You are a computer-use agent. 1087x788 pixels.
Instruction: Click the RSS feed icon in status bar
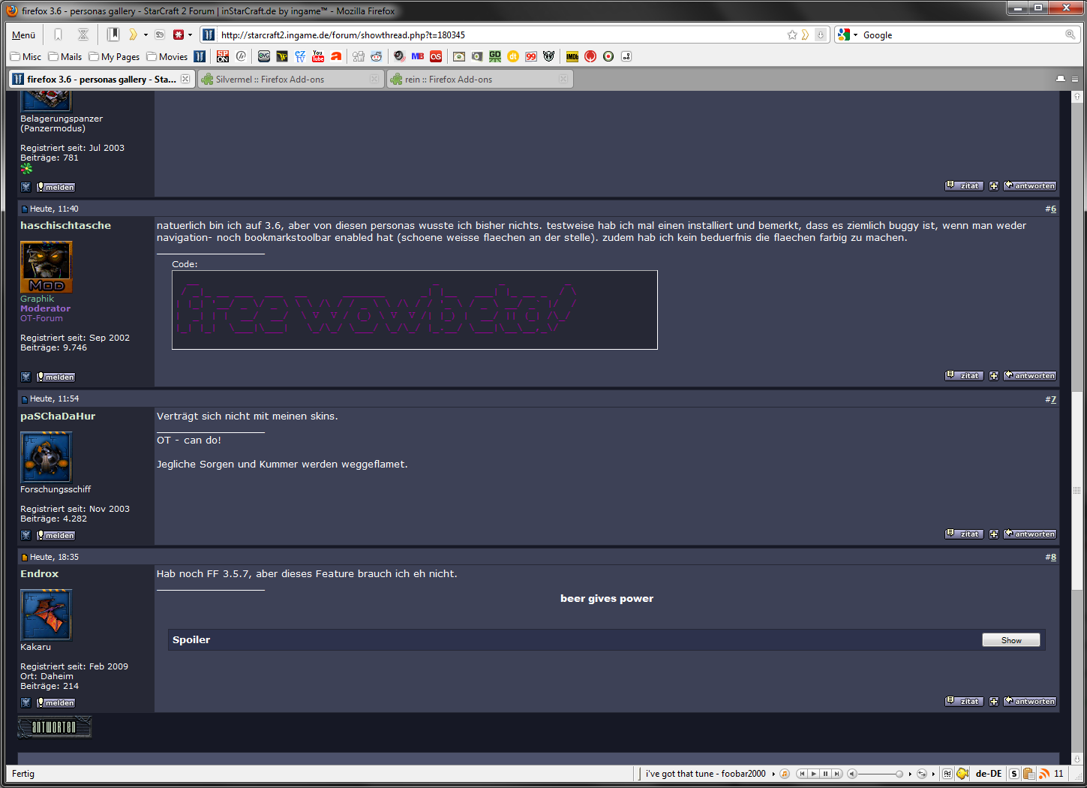tap(1043, 774)
